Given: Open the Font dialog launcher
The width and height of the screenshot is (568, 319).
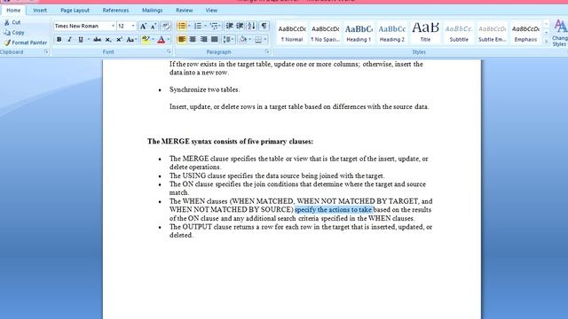Looking at the screenshot, I should point(169,52).
